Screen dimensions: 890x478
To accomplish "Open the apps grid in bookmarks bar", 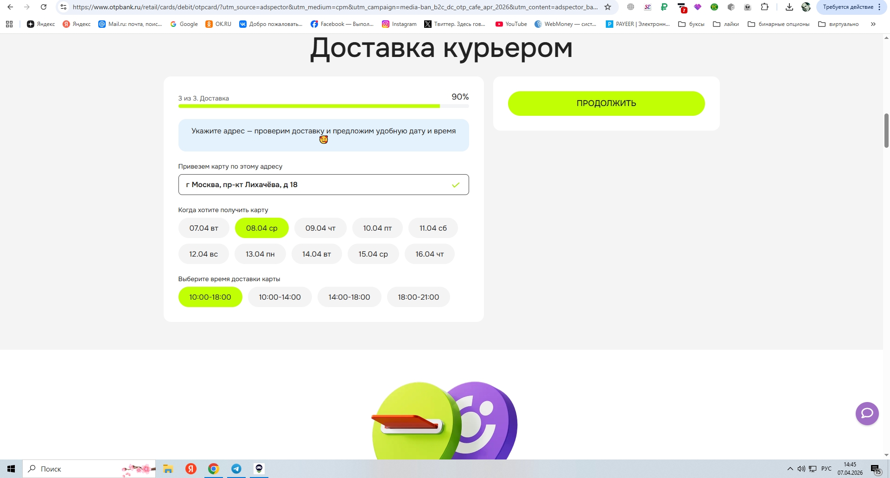I will (9, 24).
